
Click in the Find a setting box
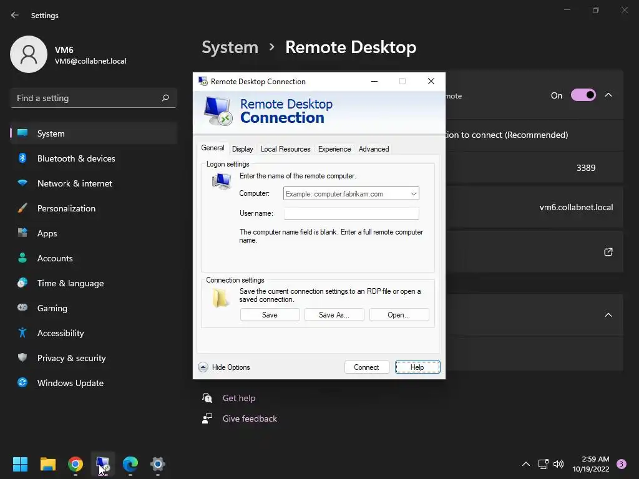[x=94, y=98]
